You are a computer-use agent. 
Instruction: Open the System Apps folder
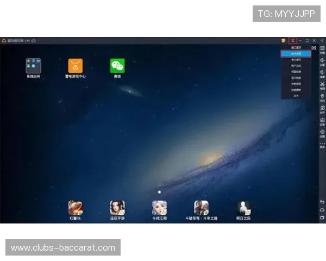pos(34,66)
